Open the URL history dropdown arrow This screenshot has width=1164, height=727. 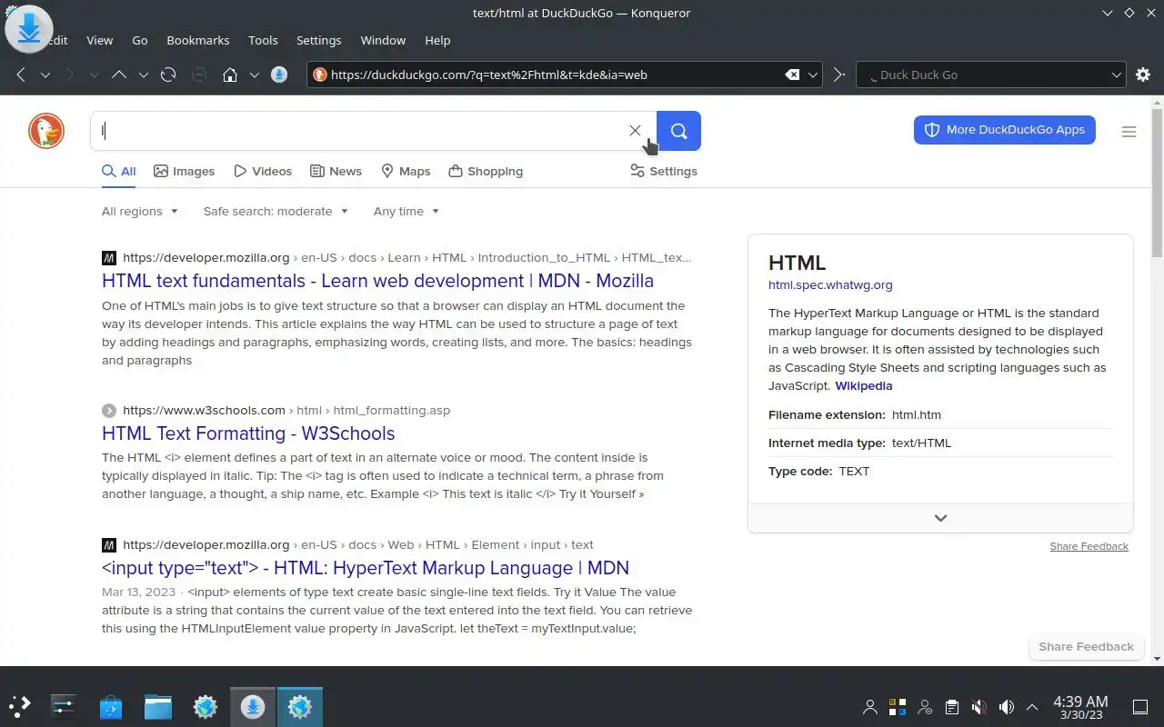click(813, 75)
